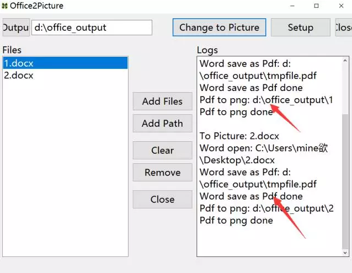Click the Output folder button
This screenshot has width=352, height=273.
coord(16,28)
